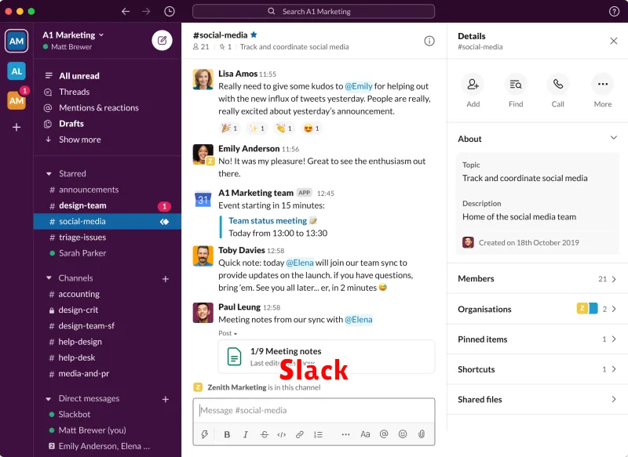Click the Team status meeting link

[x=268, y=221]
